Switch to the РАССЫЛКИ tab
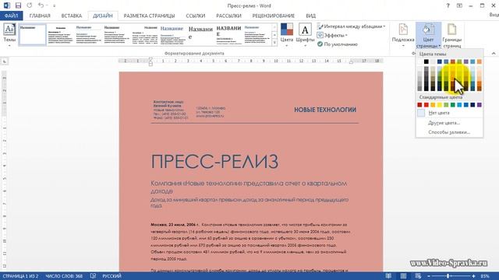 tap(228, 16)
